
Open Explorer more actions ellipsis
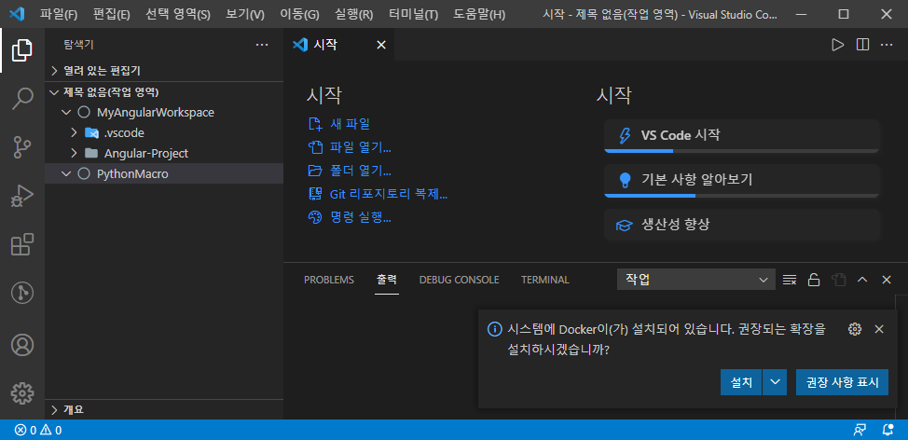[262, 45]
